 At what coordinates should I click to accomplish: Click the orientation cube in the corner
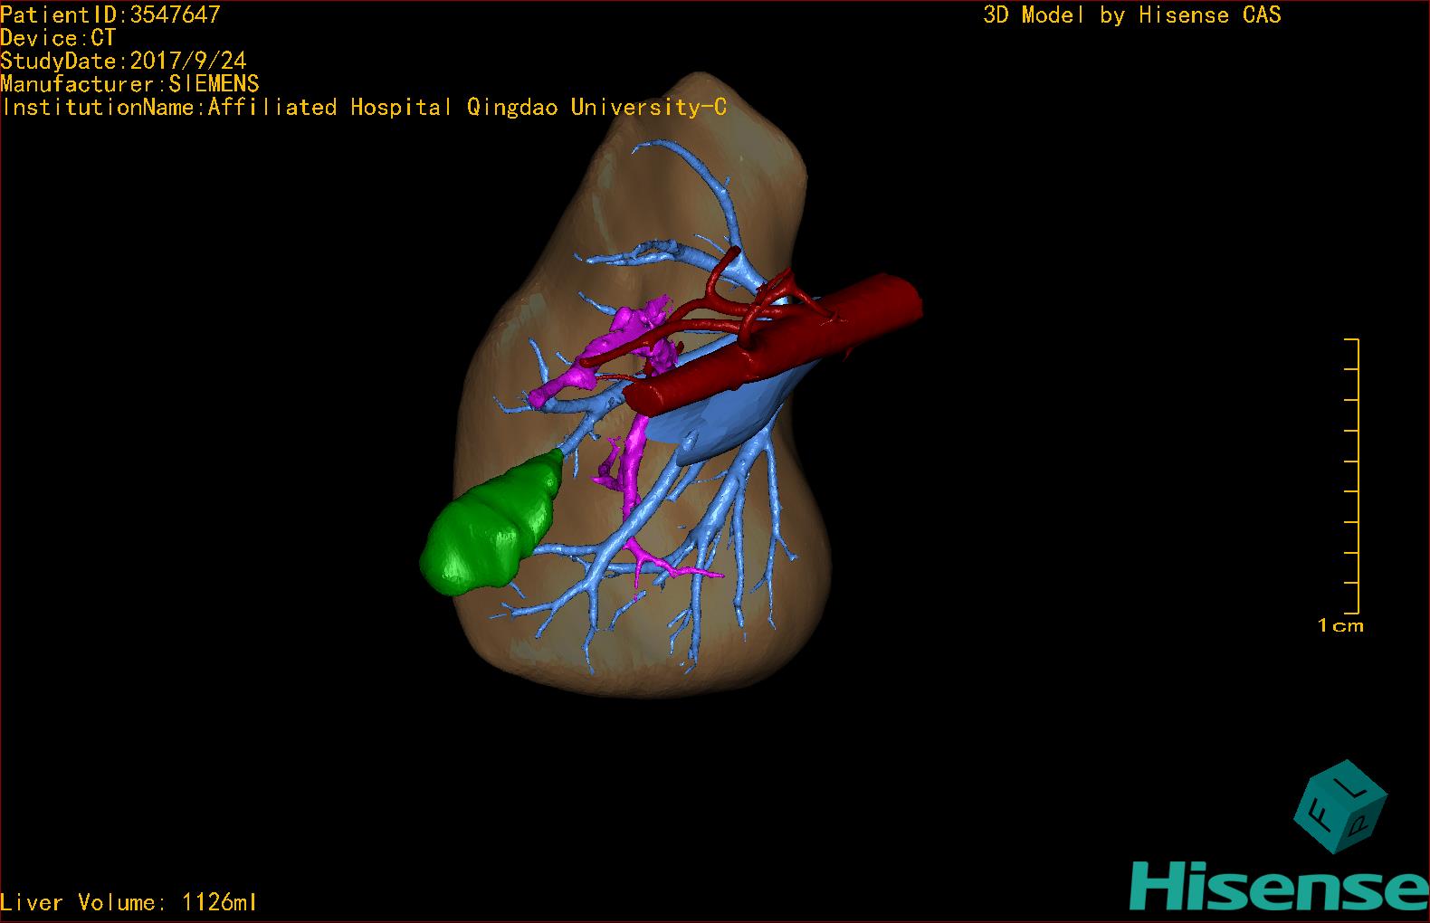click(x=1341, y=806)
